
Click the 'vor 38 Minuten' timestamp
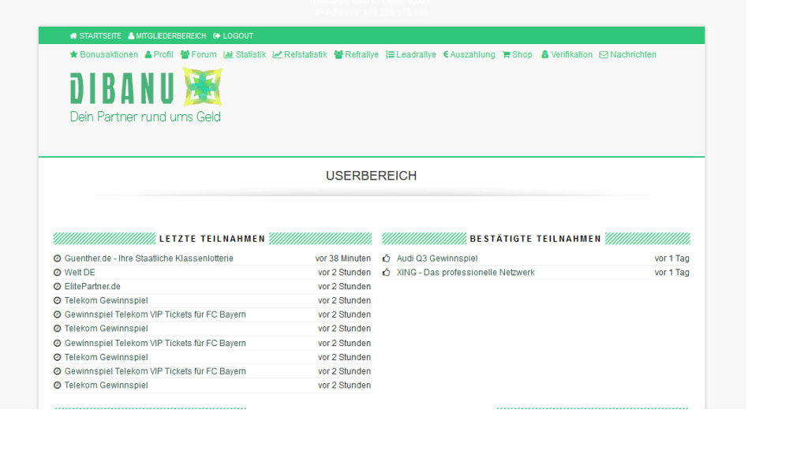point(343,259)
